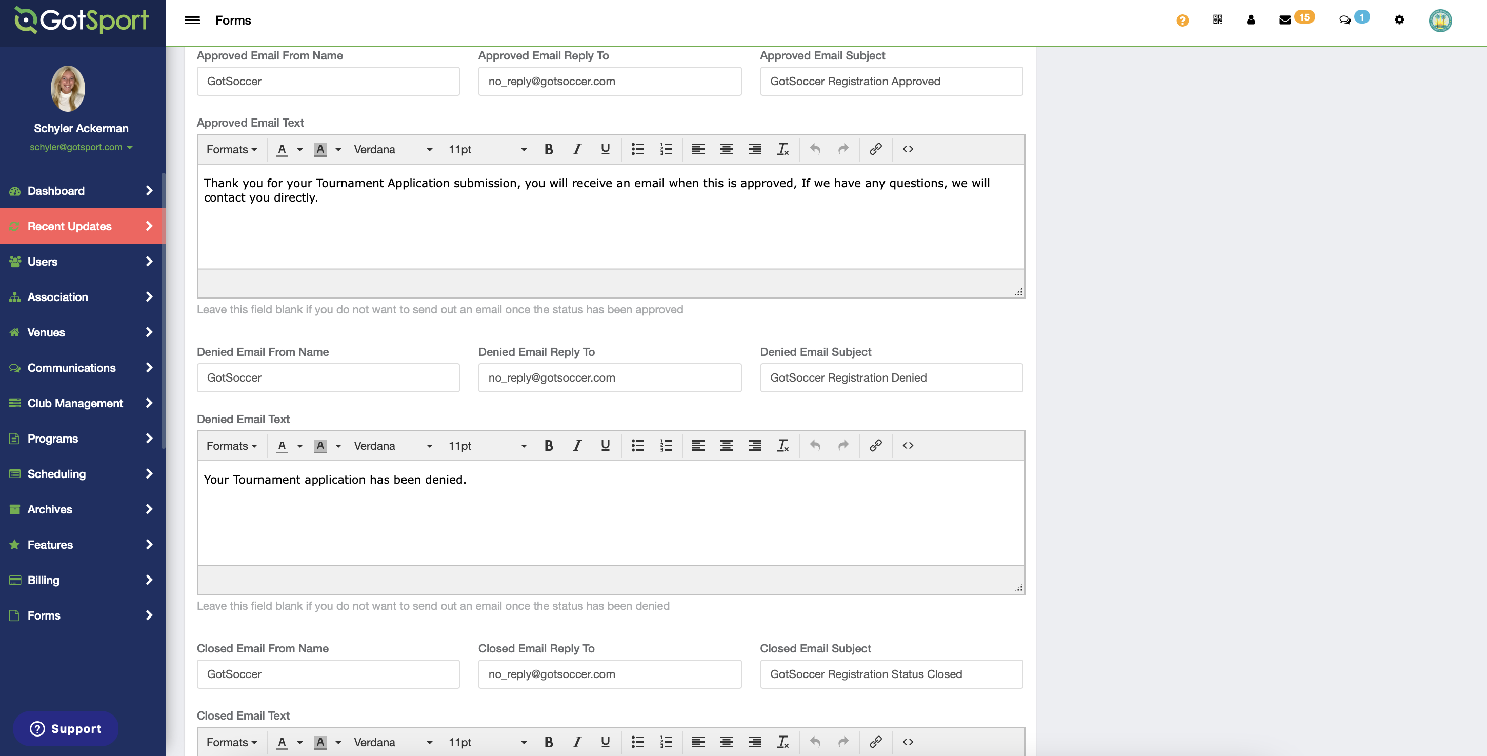Screen dimensions: 1487x756
Task: Insert numbered list in Approved Email Text editor
Action: click(x=666, y=150)
